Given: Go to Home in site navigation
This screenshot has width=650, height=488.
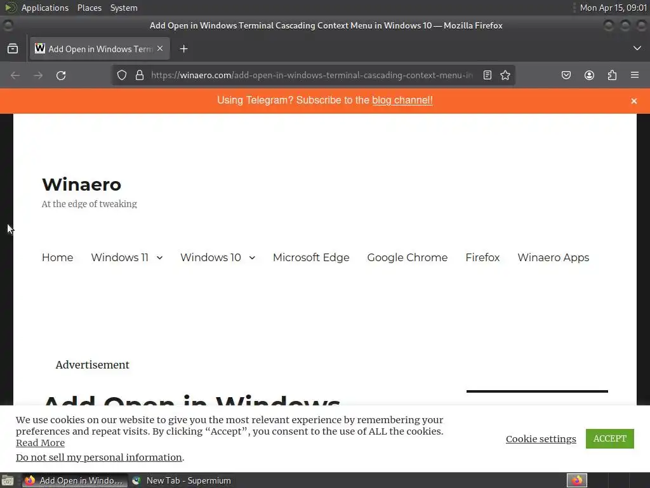Looking at the screenshot, I should coord(58,257).
